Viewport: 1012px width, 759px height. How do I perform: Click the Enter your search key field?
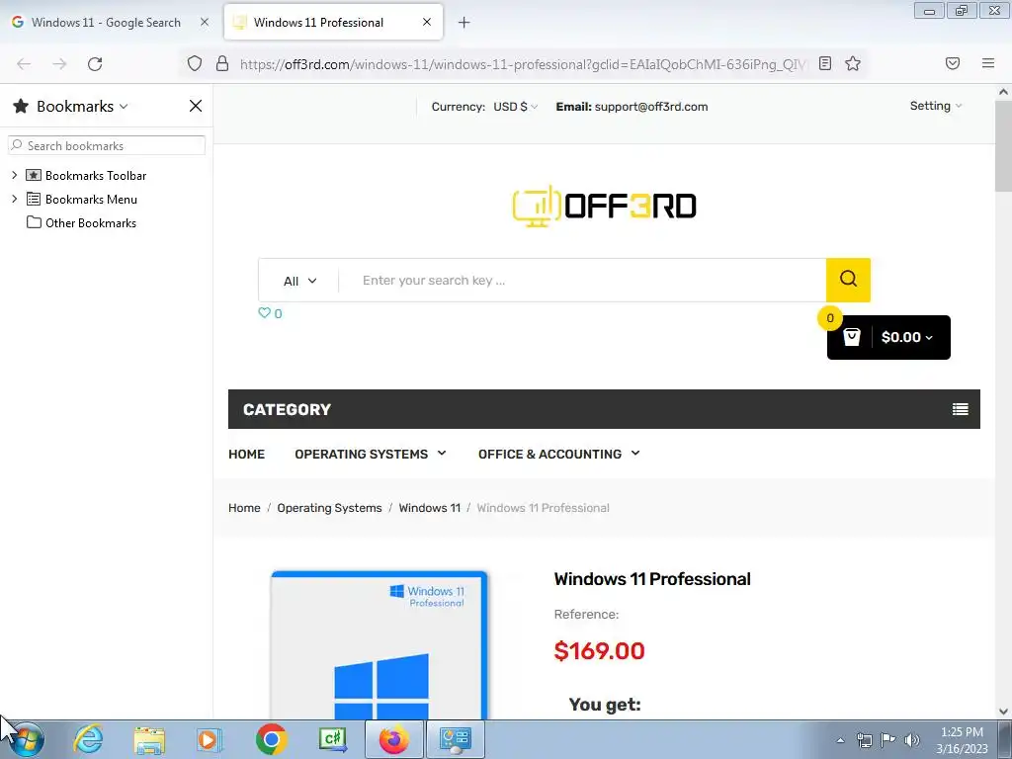pos(582,280)
